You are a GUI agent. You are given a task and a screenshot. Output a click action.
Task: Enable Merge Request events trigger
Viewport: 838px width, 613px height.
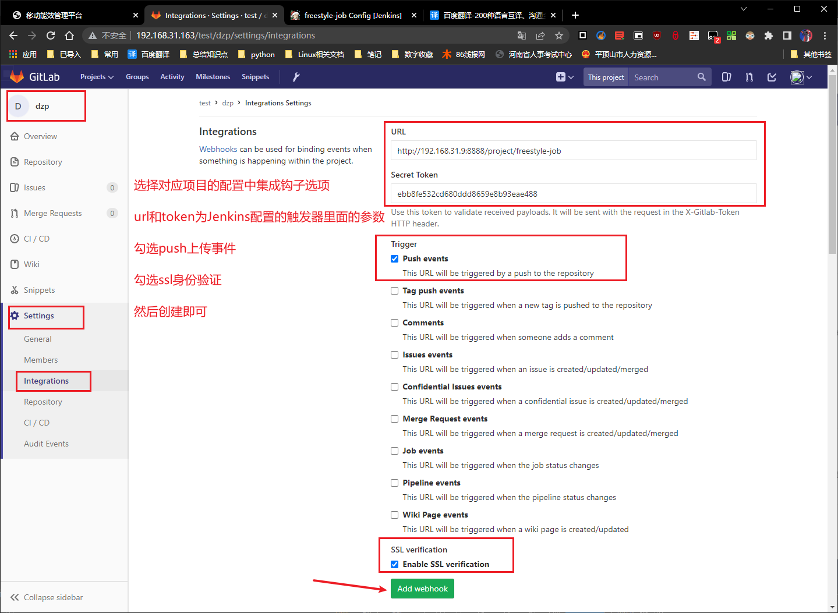(x=395, y=419)
